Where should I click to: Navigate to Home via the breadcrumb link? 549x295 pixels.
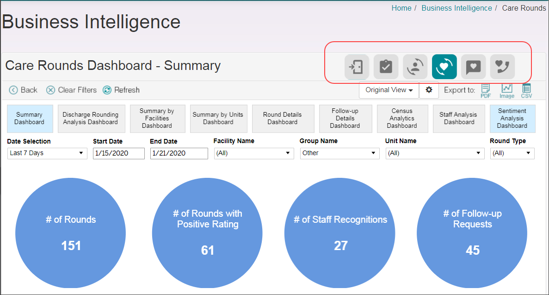coord(401,8)
